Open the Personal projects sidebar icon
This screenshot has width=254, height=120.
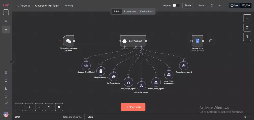point(6,30)
